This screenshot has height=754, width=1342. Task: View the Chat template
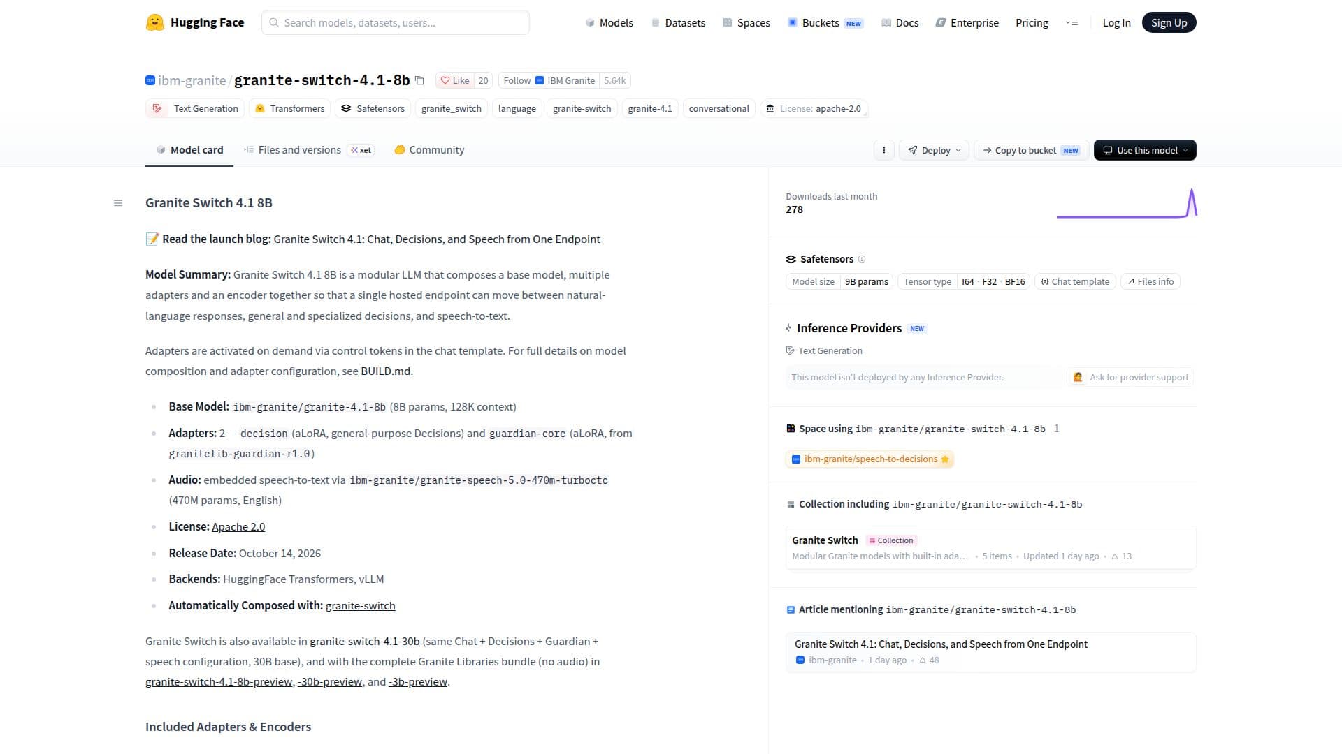1075,281
